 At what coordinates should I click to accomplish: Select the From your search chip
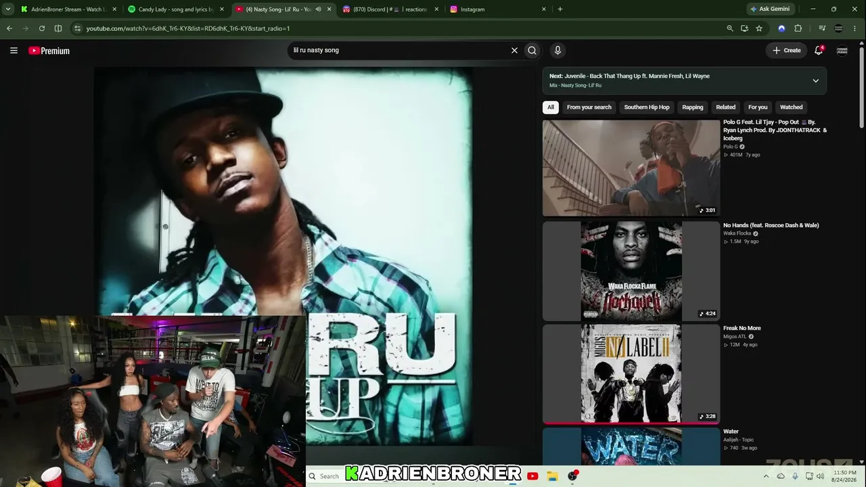[589, 107]
